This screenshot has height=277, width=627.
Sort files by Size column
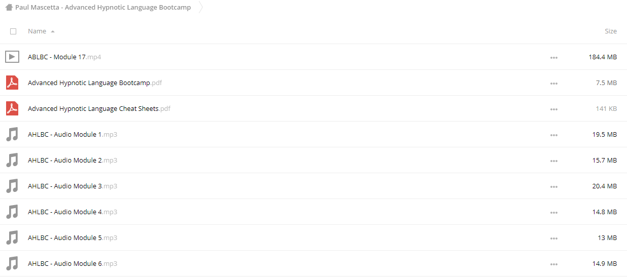pos(611,31)
